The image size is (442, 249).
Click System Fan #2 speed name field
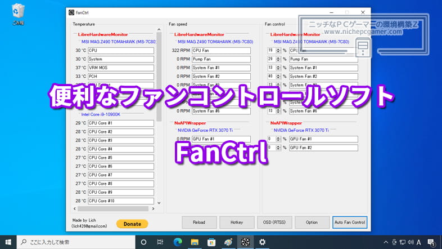(221, 77)
